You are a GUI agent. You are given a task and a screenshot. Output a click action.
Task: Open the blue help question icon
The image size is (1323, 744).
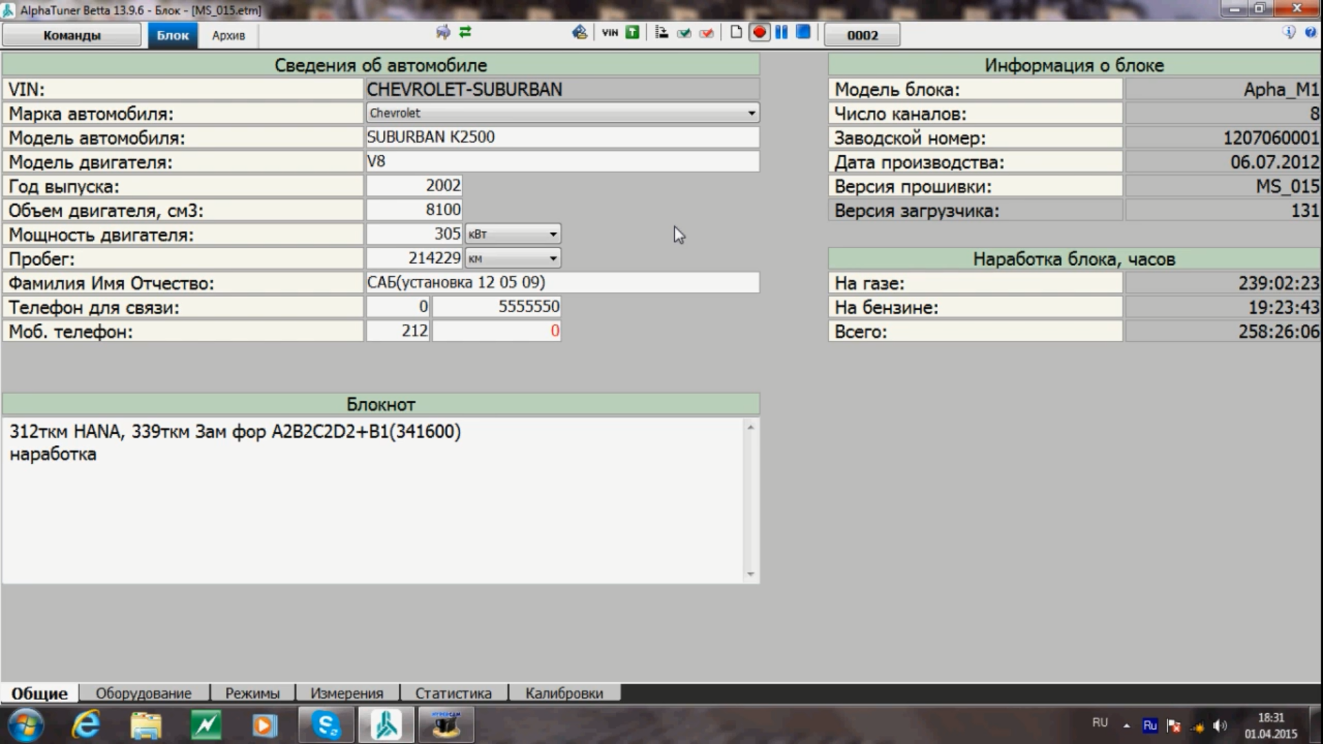[1310, 32]
